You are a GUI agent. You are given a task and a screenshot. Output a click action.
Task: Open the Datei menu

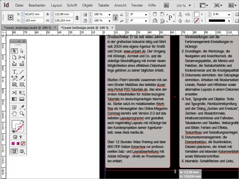19,5
